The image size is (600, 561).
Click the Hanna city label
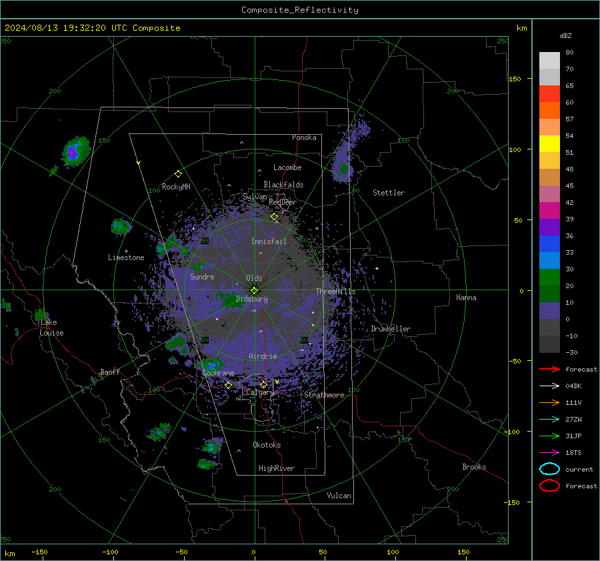(466, 298)
